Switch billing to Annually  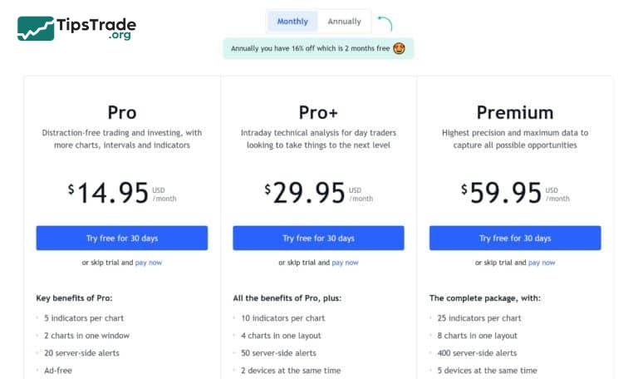click(344, 22)
